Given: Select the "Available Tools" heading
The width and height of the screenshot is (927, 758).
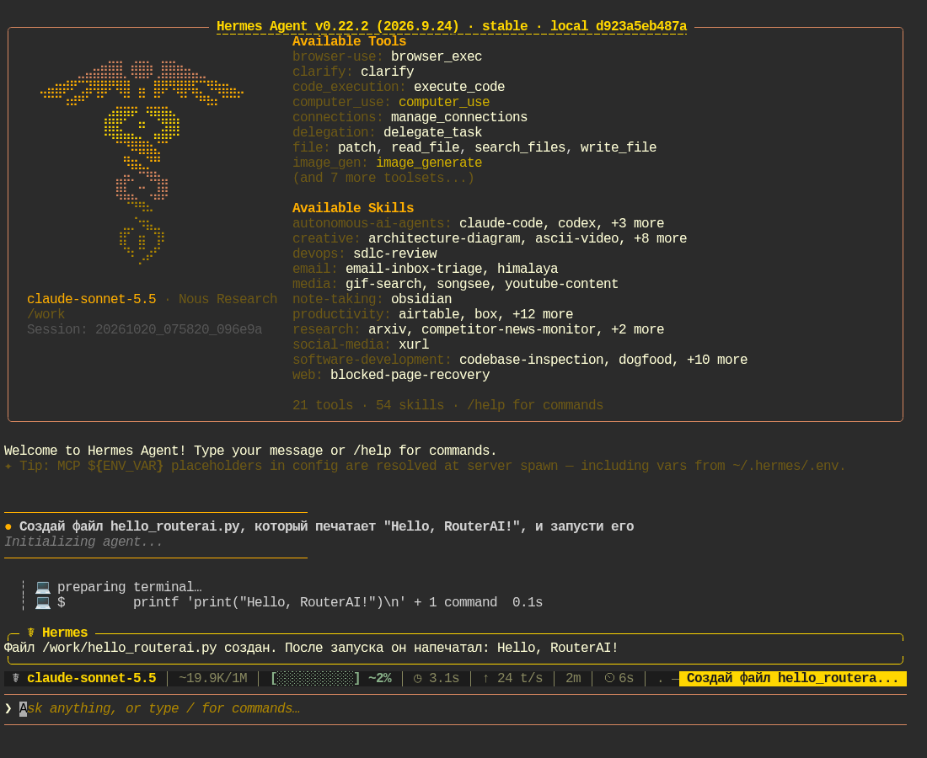Looking at the screenshot, I should (x=350, y=41).
